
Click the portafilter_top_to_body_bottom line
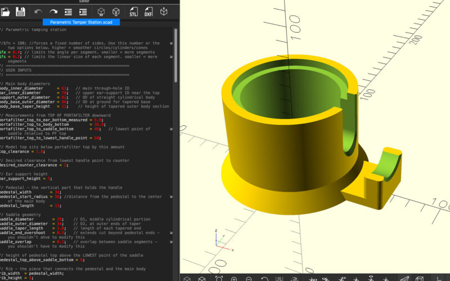click(x=53, y=124)
